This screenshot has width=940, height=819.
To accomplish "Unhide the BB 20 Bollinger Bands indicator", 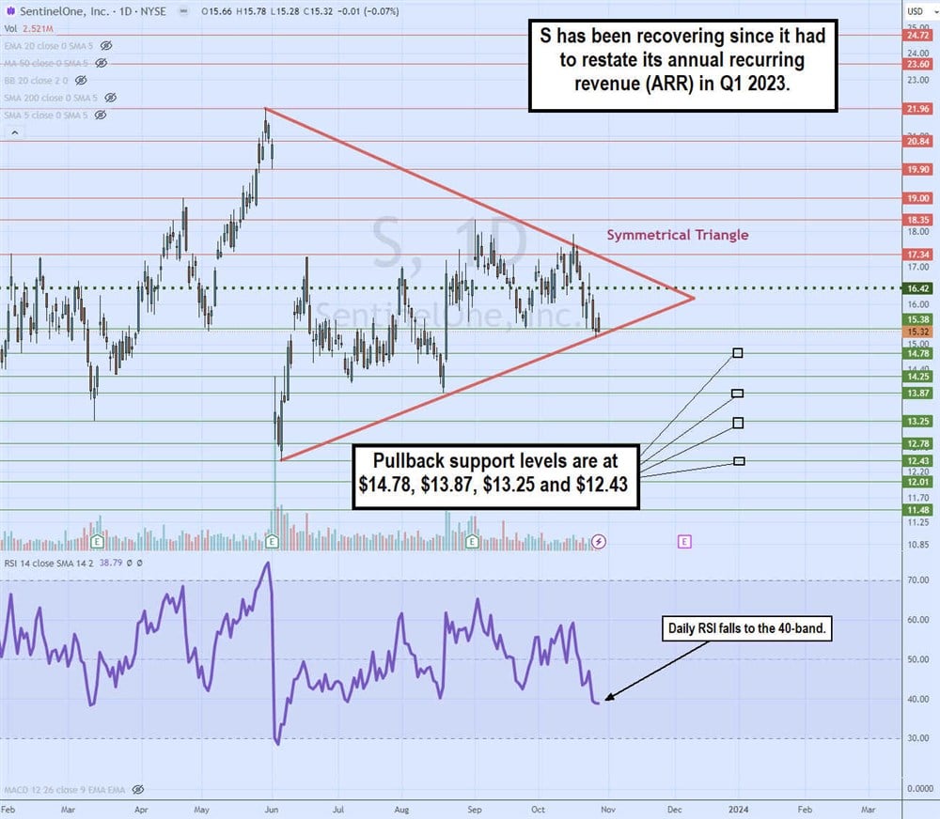I will (x=88, y=80).
